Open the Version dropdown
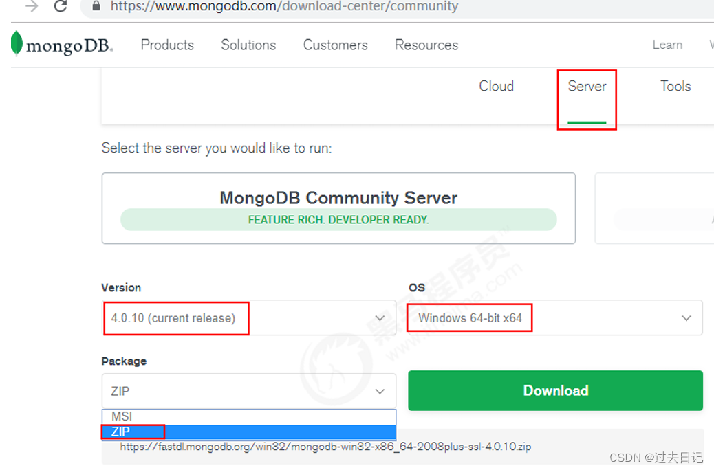714x470 pixels. (249, 317)
